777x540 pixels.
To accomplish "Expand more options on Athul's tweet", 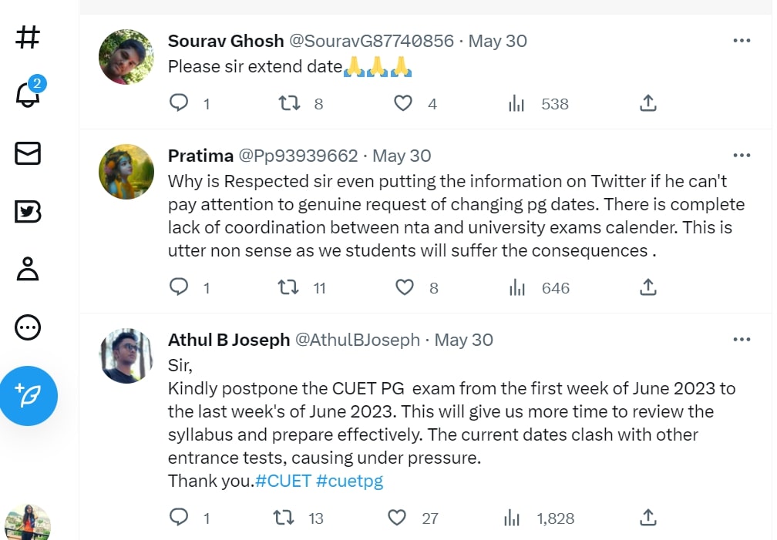I will 742,340.
